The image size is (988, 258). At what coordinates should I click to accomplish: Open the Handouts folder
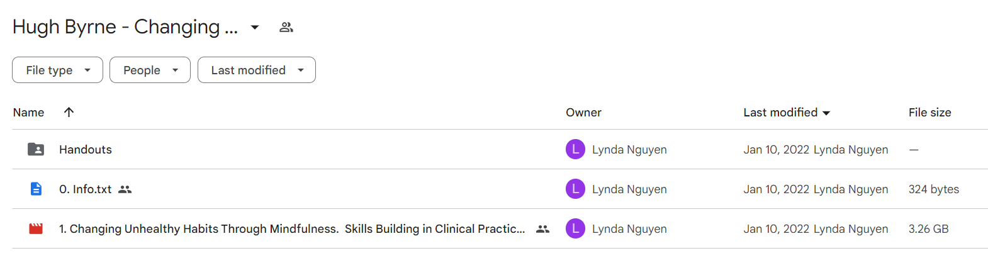[86, 149]
